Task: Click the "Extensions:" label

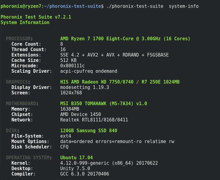Action: pyautogui.click(x=26, y=55)
